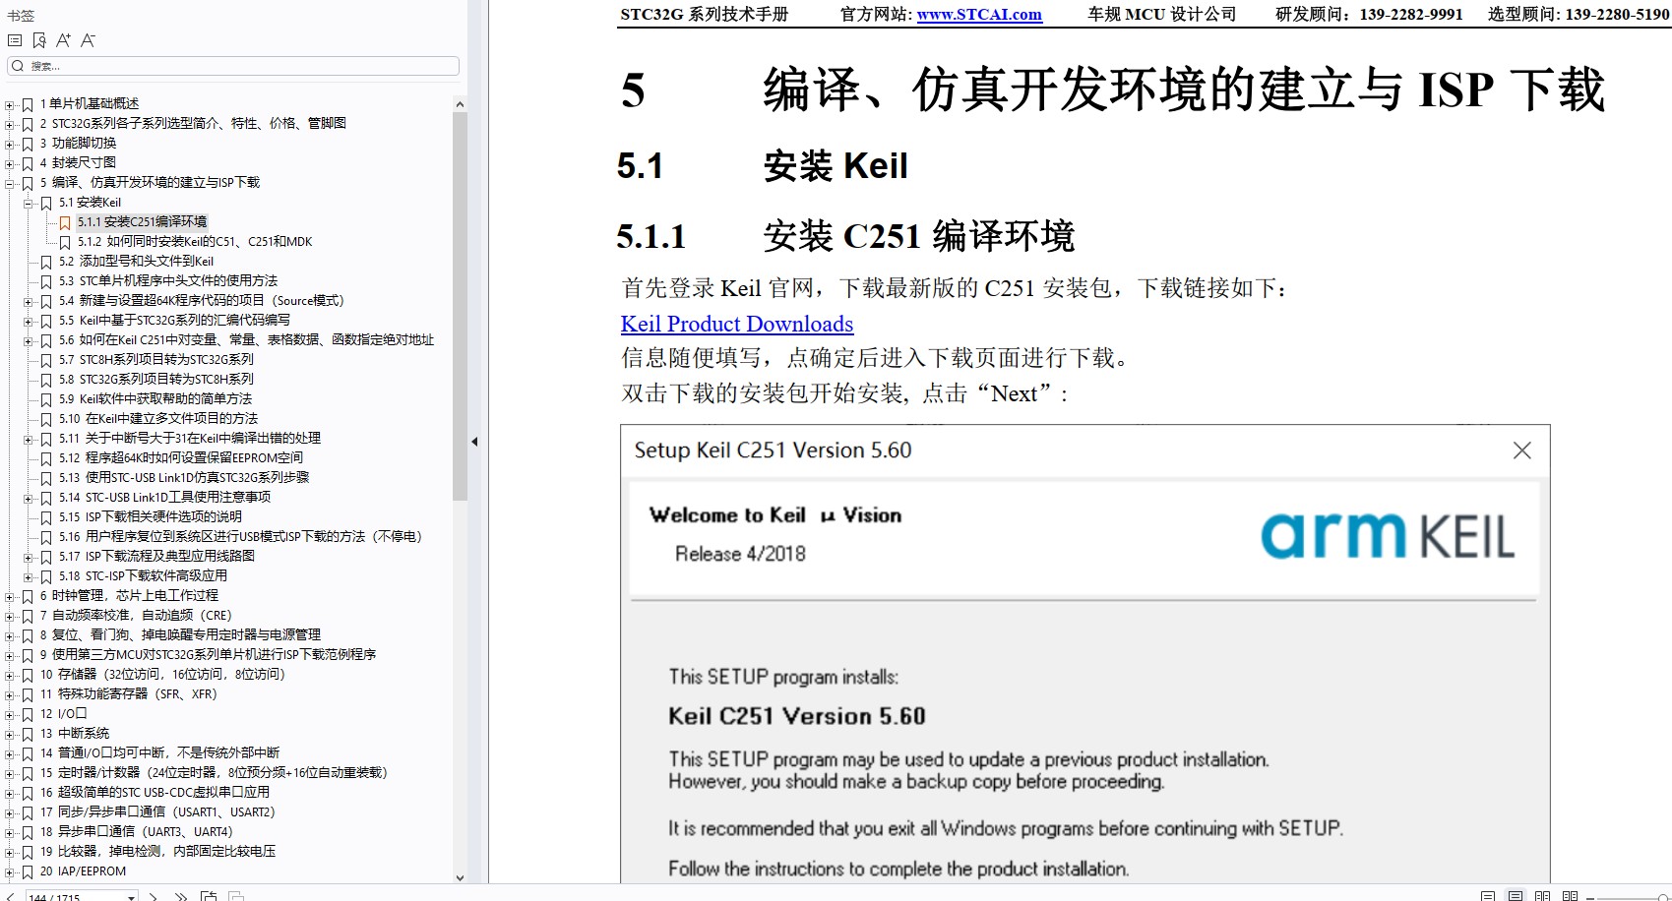Select bookmark 18 异步串口通信 (UART3、UART4)
The height and width of the screenshot is (901, 1672).
click(136, 832)
